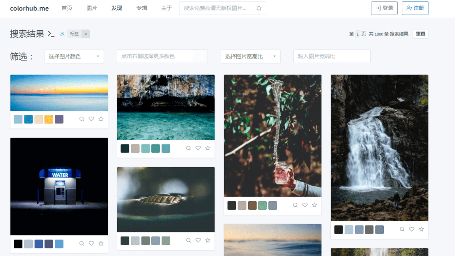Heart icon under the waterfall photo

(x=412, y=229)
